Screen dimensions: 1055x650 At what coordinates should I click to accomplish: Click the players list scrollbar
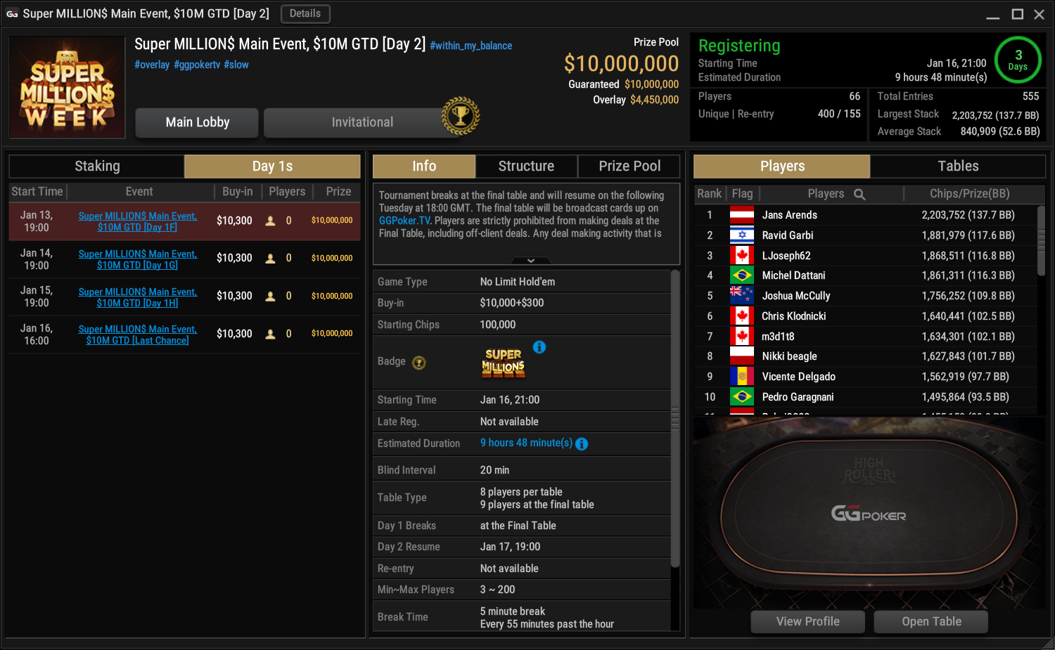pyautogui.click(x=1041, y=240)
